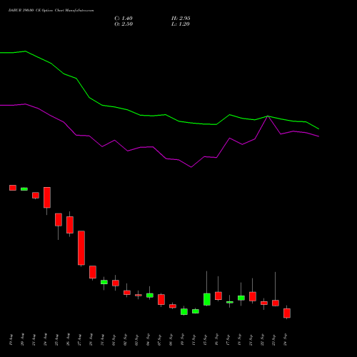The height and width of the screenshot is (357, 357).
Task: Click the 15 Sep date axis label
Action: point(205,340)
